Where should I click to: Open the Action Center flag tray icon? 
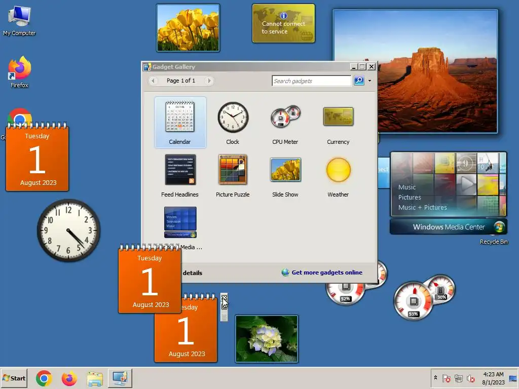click(446, 378)
